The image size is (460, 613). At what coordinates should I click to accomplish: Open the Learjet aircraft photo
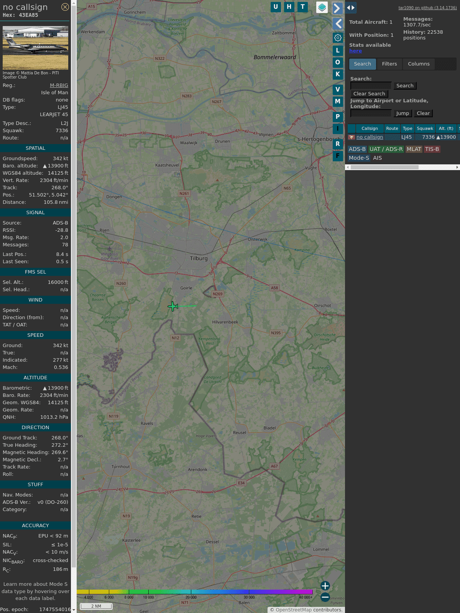coord(35,48)
